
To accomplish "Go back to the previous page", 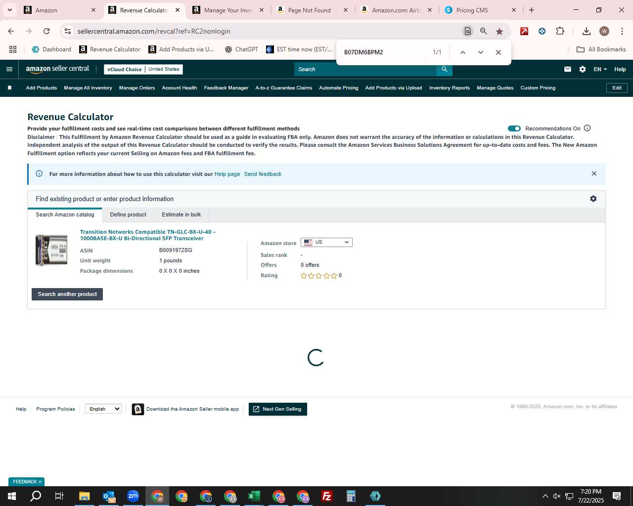I will [x=11, y=31].
